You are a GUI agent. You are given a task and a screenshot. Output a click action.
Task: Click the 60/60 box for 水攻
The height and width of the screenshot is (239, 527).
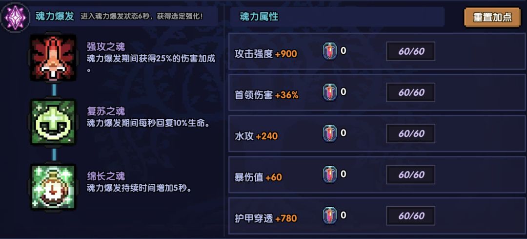411,133
